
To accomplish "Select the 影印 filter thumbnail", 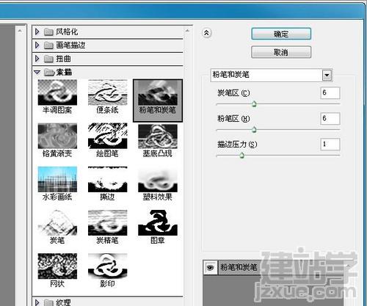I will pos(107,266).
